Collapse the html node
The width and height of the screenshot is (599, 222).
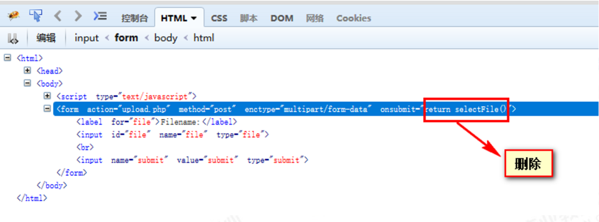pos(7,58)
